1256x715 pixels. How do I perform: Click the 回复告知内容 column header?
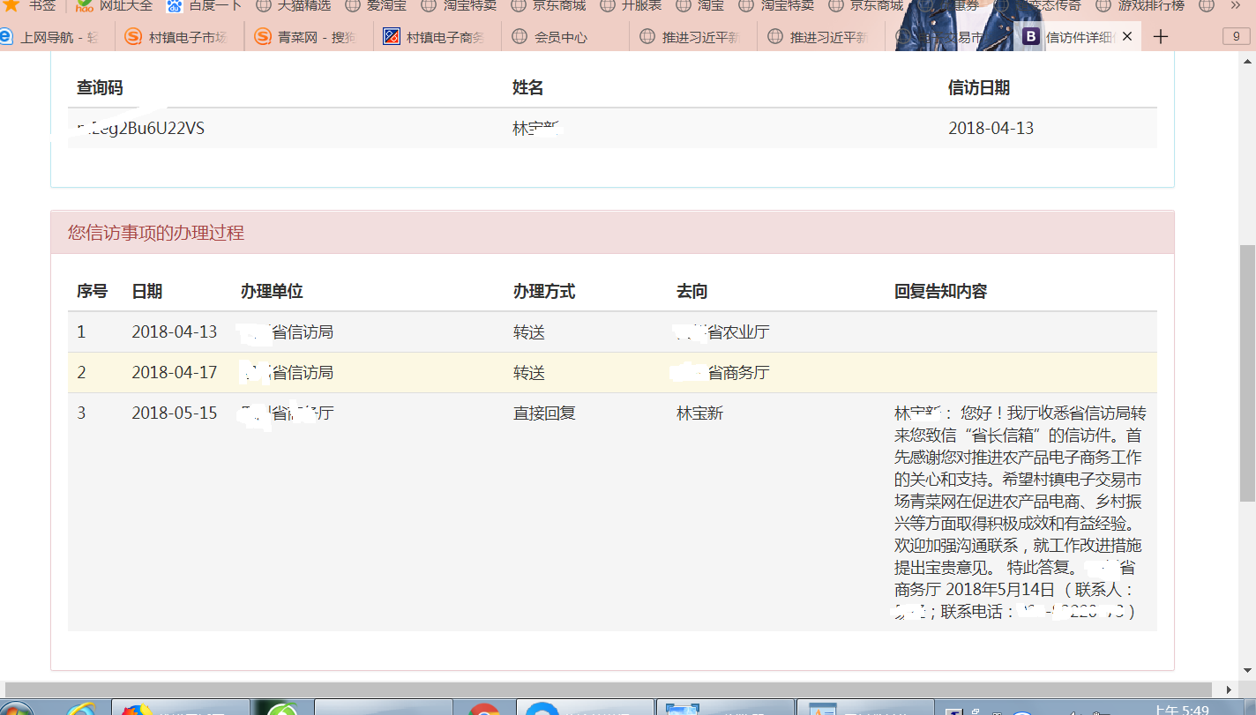[940, 292]
